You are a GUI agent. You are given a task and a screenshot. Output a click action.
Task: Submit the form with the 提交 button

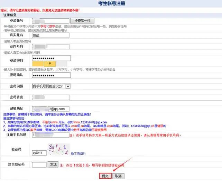[105, 176]
